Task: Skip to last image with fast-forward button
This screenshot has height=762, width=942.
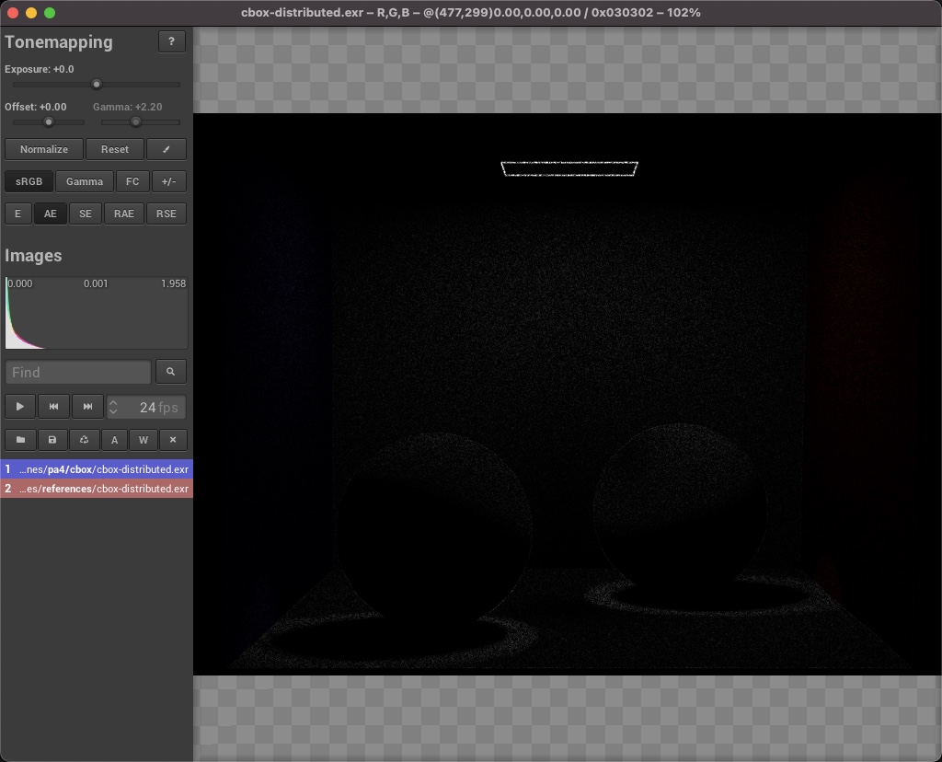Action: (x=87, y=407)
